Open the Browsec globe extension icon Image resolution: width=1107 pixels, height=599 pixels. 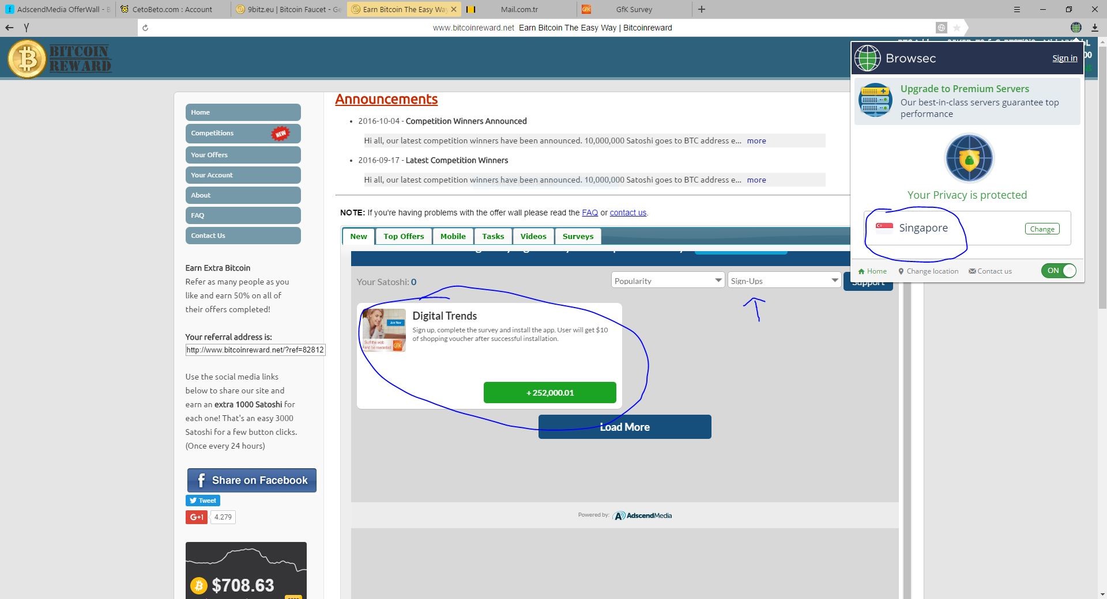coord(1076,28)
